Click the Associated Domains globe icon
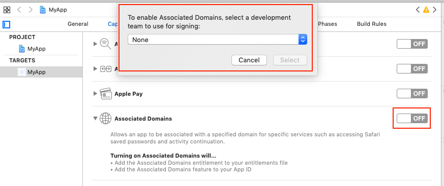 (106, 119)
